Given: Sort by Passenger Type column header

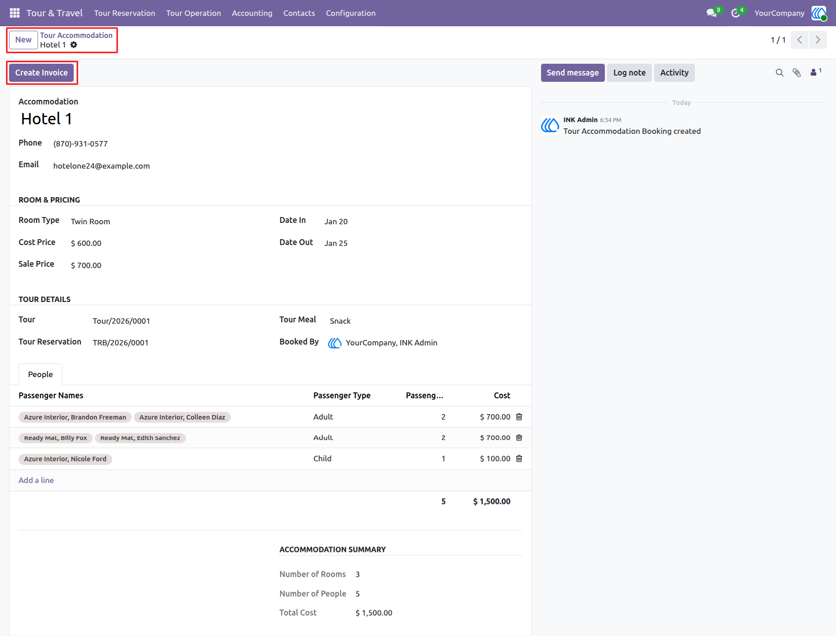Looking at the screenshot, I should click(342, 396).
